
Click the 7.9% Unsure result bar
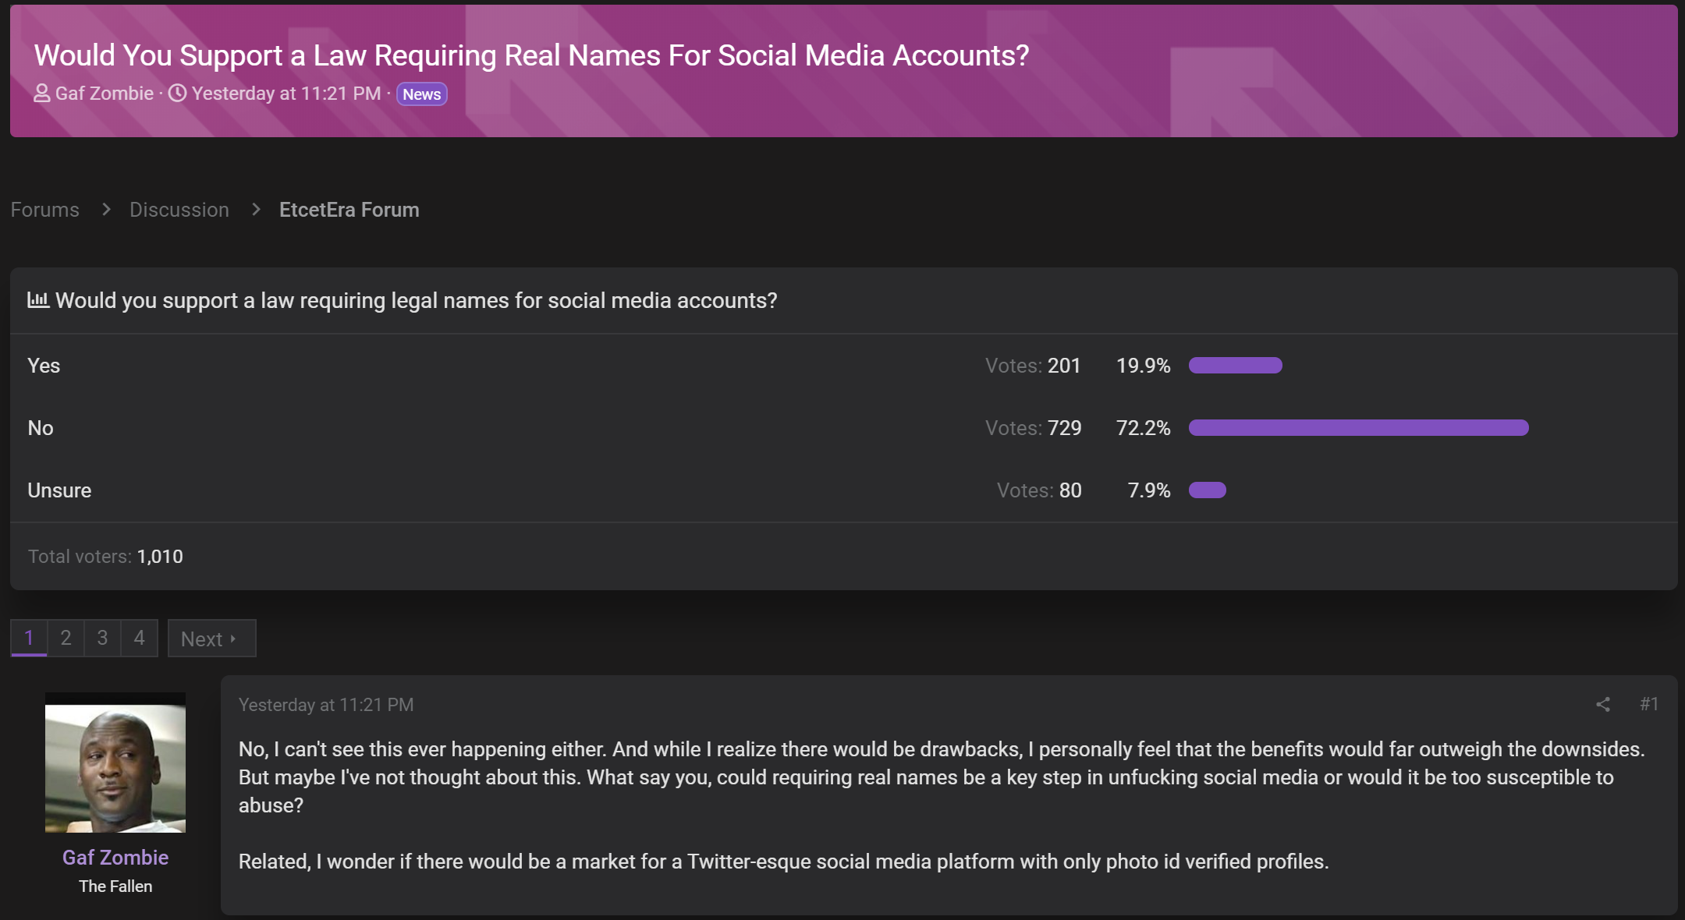(x=1208, y=490)
